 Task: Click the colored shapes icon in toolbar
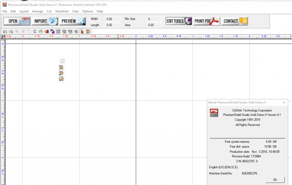(47, 31)
